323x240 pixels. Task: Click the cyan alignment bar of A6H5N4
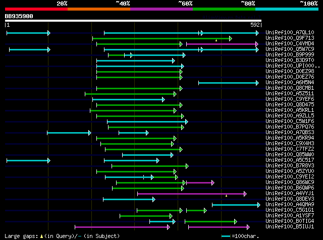229,83
